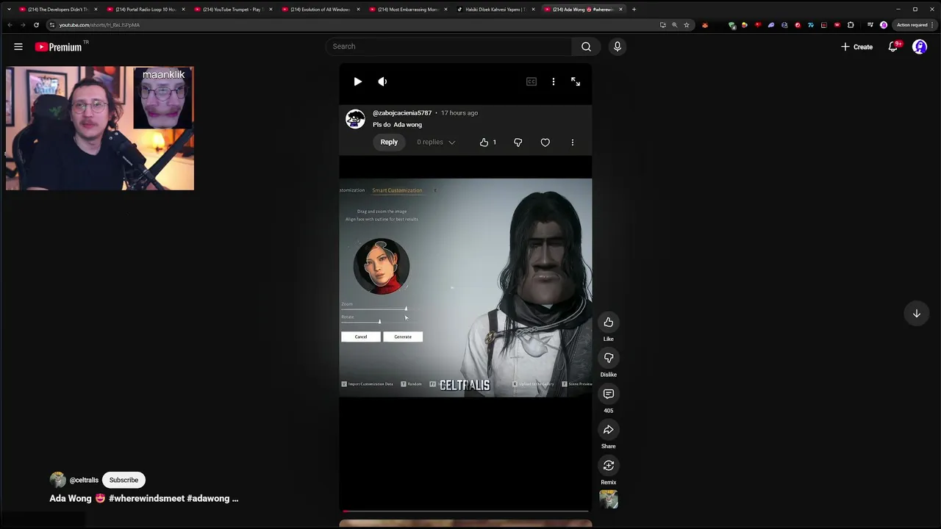Reply to the pinned comment
The image size is (941, 529).
pyautogui.click(x=389, y=143)
